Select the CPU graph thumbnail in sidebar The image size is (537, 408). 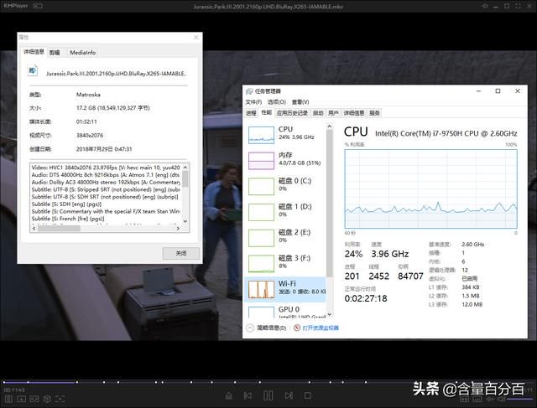pyautogui.click(x=261, y=135)
